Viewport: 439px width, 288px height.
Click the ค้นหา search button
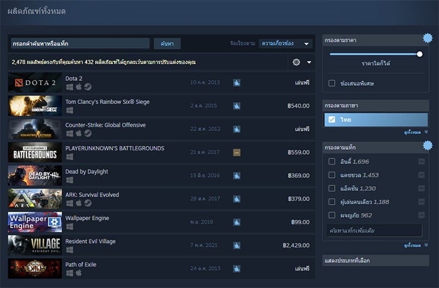[x=167, y=44]
